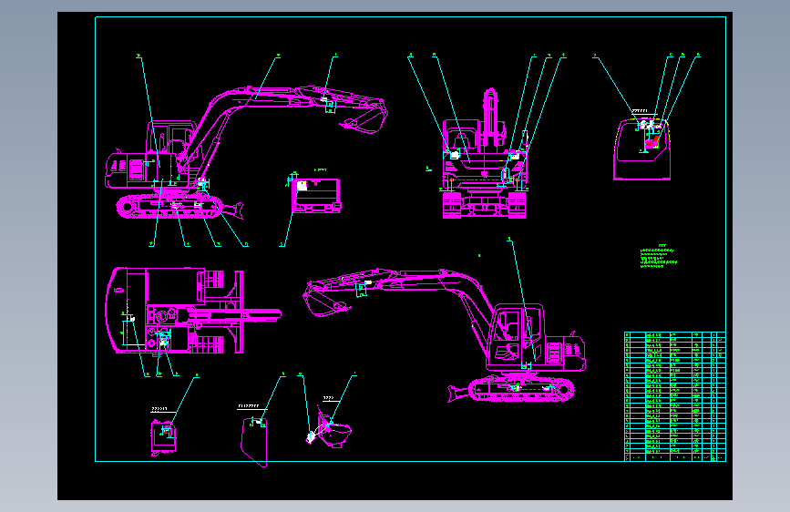Click the bucket detail view at bottom center
Image resolution: width=790 pixels, height=512 pixels.
(329, 428)
